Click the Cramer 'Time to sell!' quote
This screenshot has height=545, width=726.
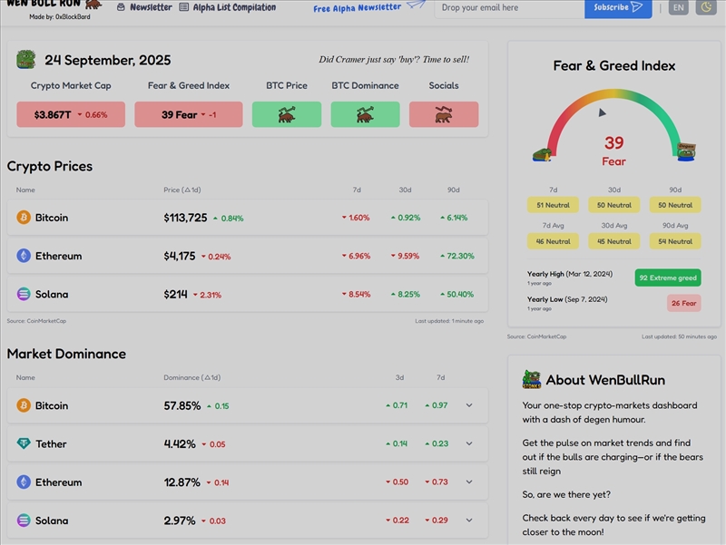coord(394,59)
